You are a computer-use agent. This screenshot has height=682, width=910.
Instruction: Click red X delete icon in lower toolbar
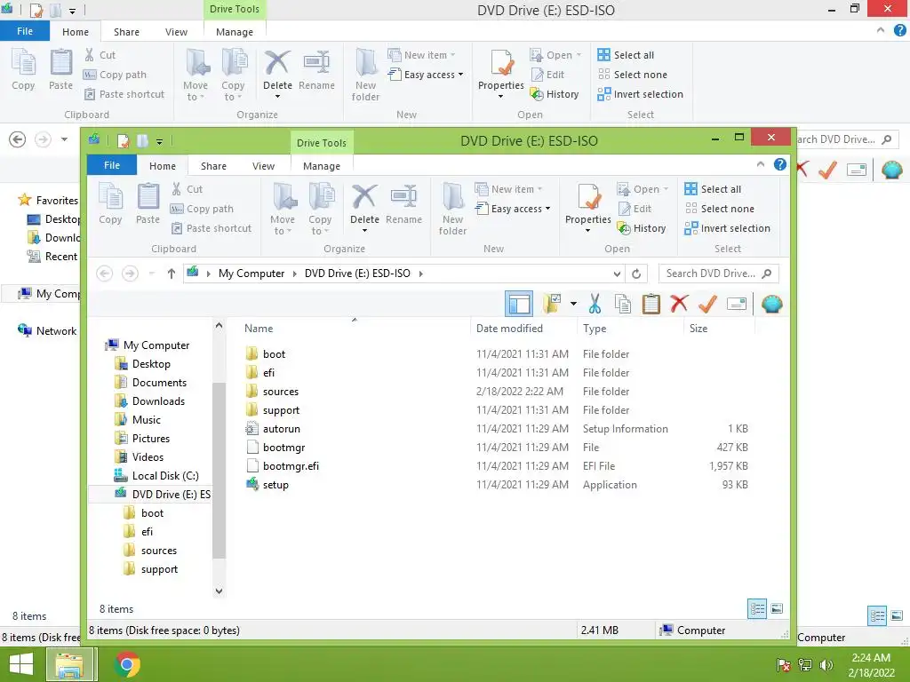[679, 304]
